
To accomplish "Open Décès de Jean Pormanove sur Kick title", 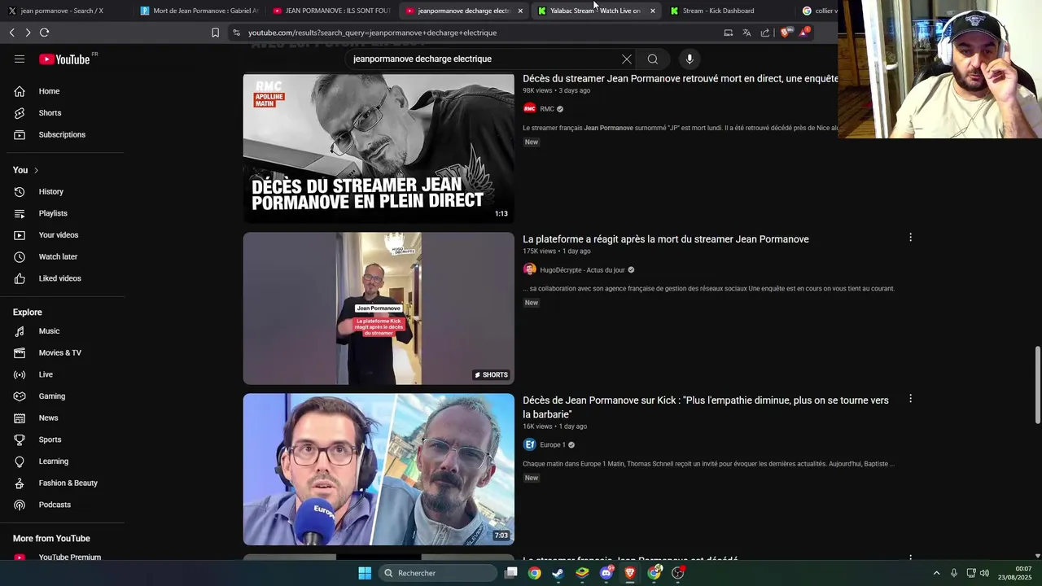I will click(706, 407).
